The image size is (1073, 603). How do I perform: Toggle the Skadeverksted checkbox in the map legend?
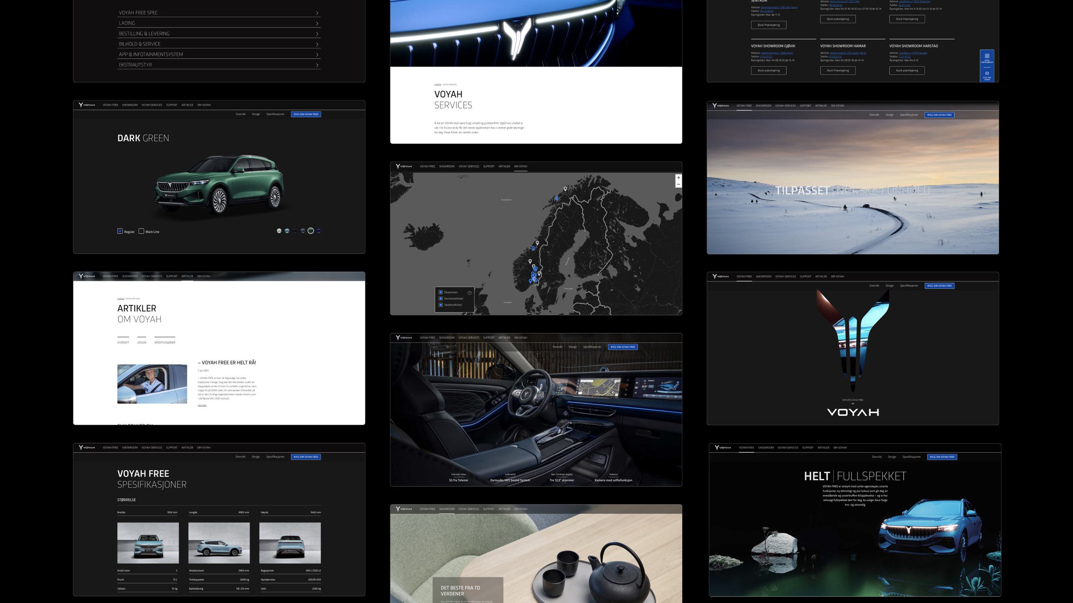pos(441,305)
